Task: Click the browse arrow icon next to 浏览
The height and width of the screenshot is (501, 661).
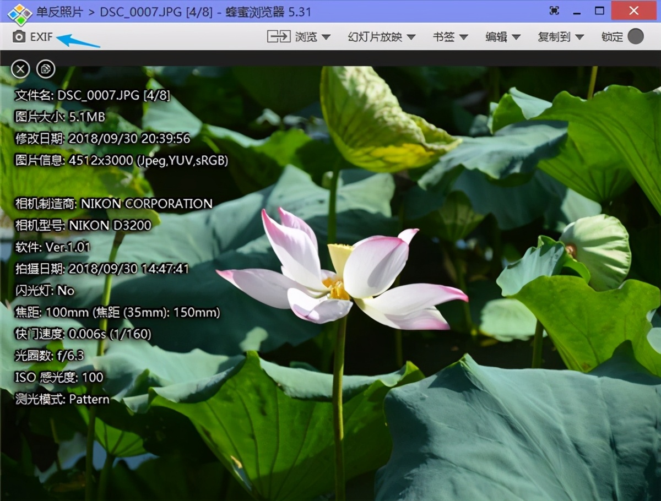Action: coord(279,37)
